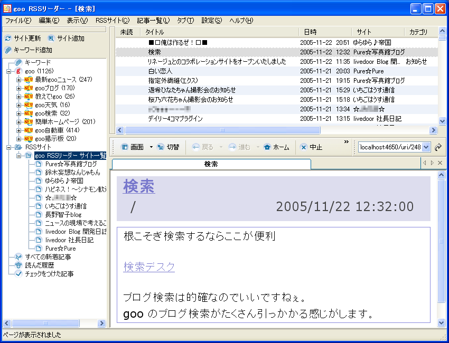The image size is (449, 343).
Task: Click page icon beside いちごはうす通信
Action: tap(39, 206)
